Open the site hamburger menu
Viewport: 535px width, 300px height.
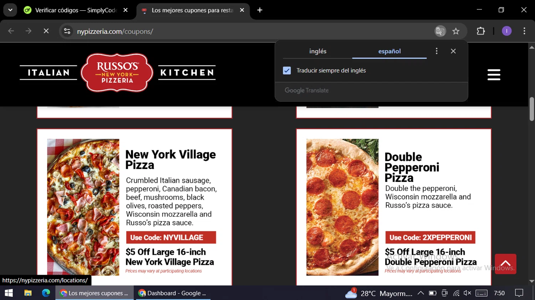click(494, 75)
